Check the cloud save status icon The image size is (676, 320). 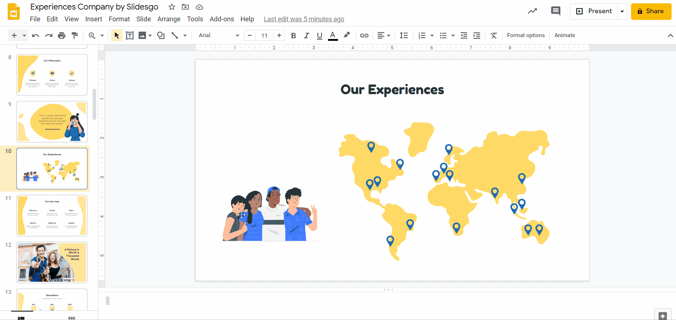coord(199,7)
